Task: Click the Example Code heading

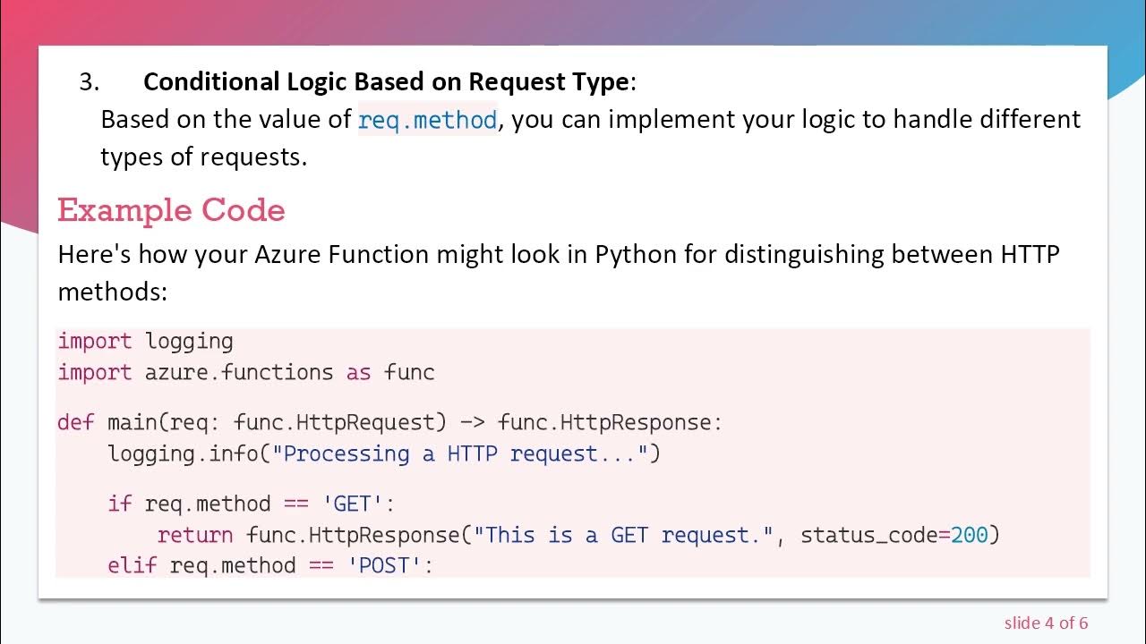Action: [x=171, y=210]
